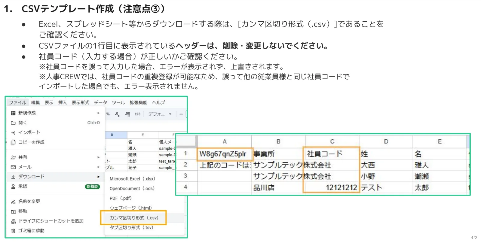Click the increase decimal places icon
This screenshot has height=243, width=481.
click(x=127, y=114)
